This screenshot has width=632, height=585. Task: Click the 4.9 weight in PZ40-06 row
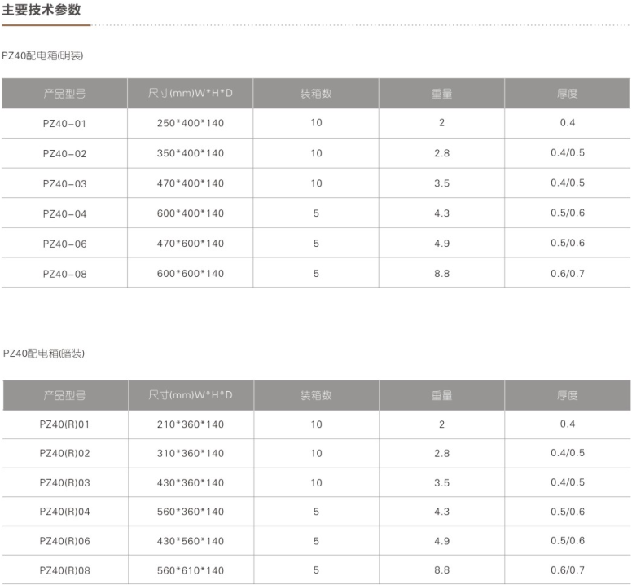tap(441, 243)
